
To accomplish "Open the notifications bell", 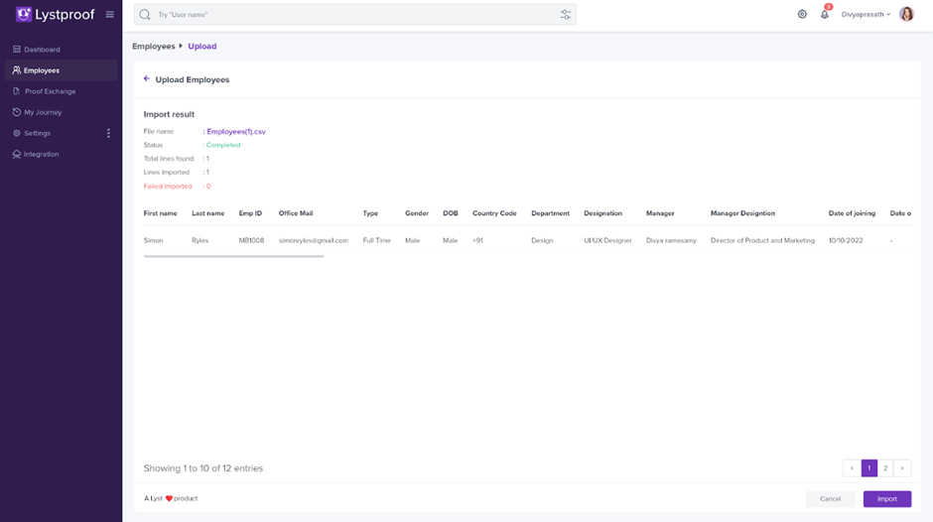I will 824,14.
